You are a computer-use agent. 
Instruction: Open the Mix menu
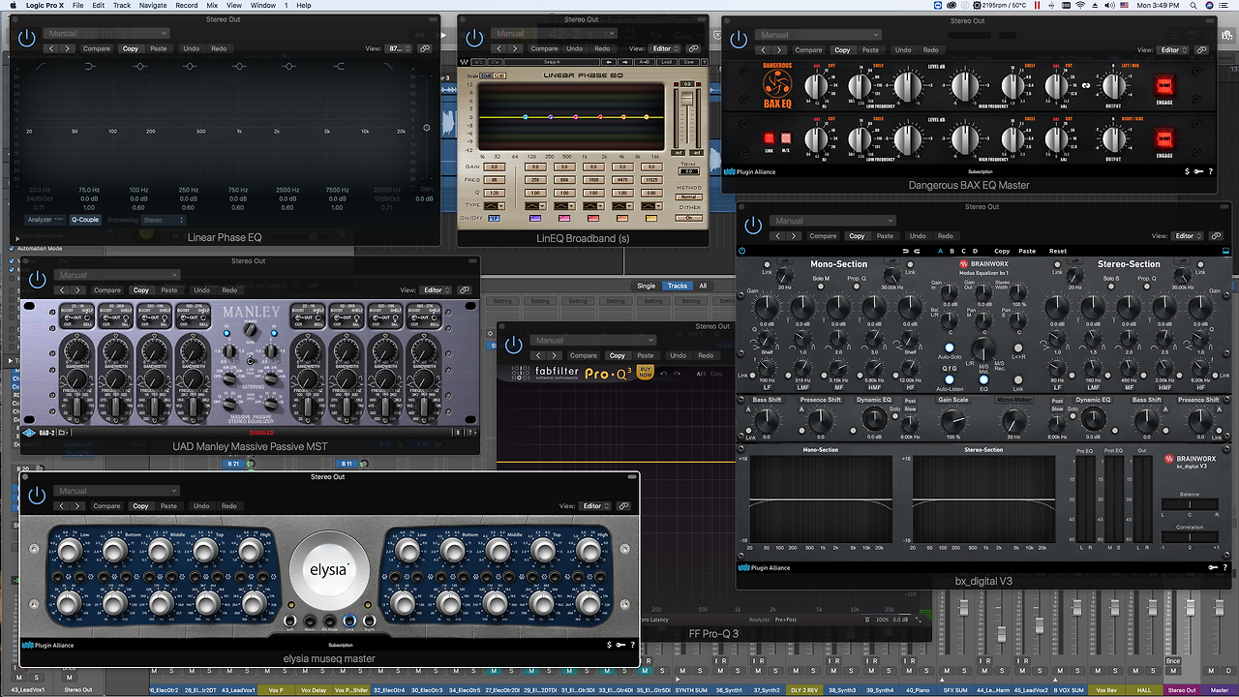click(212, 6)
